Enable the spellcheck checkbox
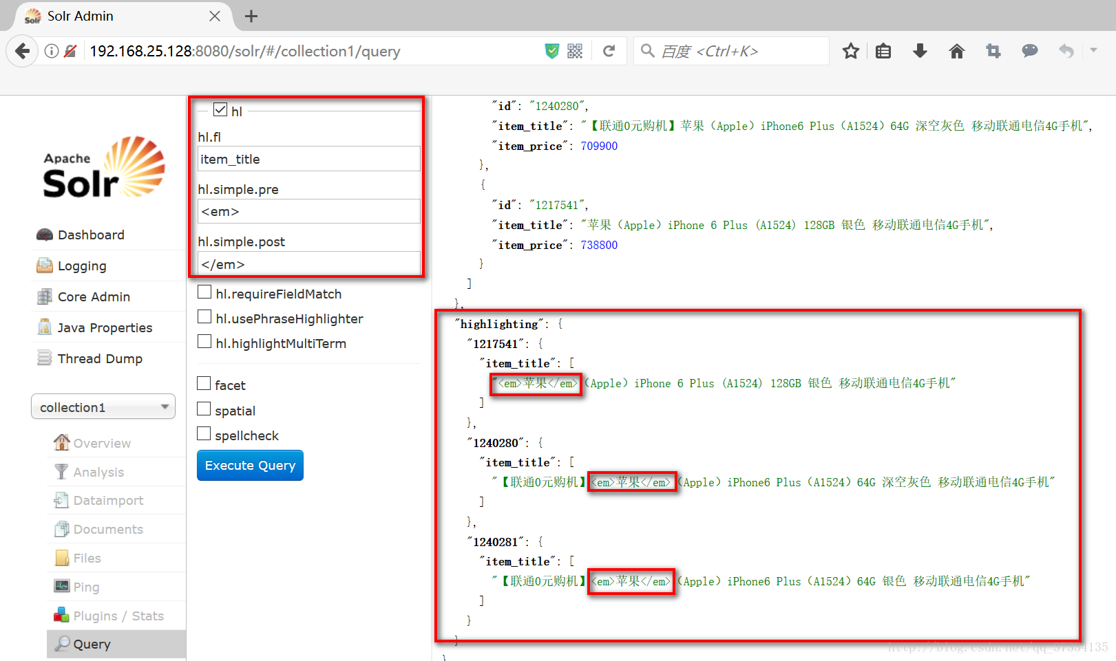1116x661 pixels. pos(204,433)
